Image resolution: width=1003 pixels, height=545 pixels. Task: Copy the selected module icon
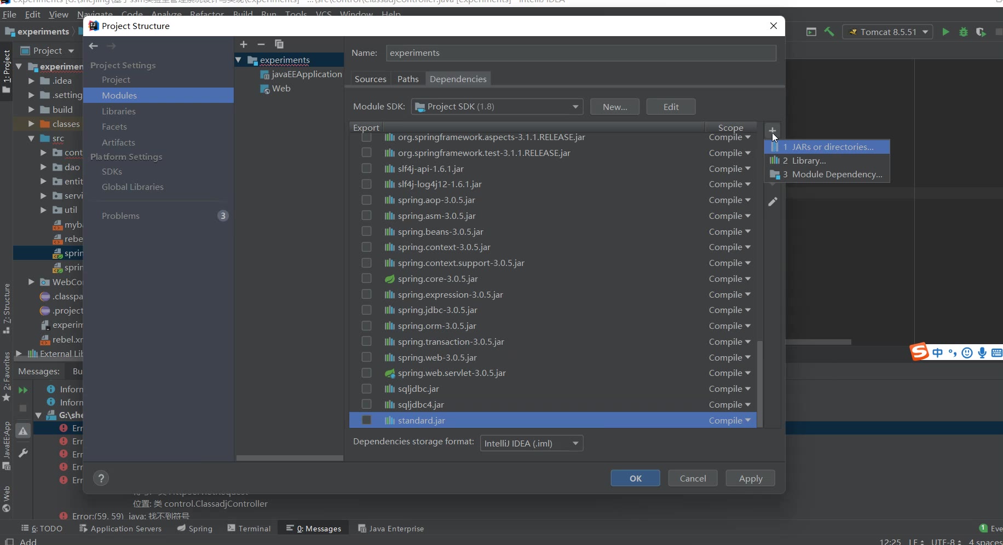coord(279,44)
